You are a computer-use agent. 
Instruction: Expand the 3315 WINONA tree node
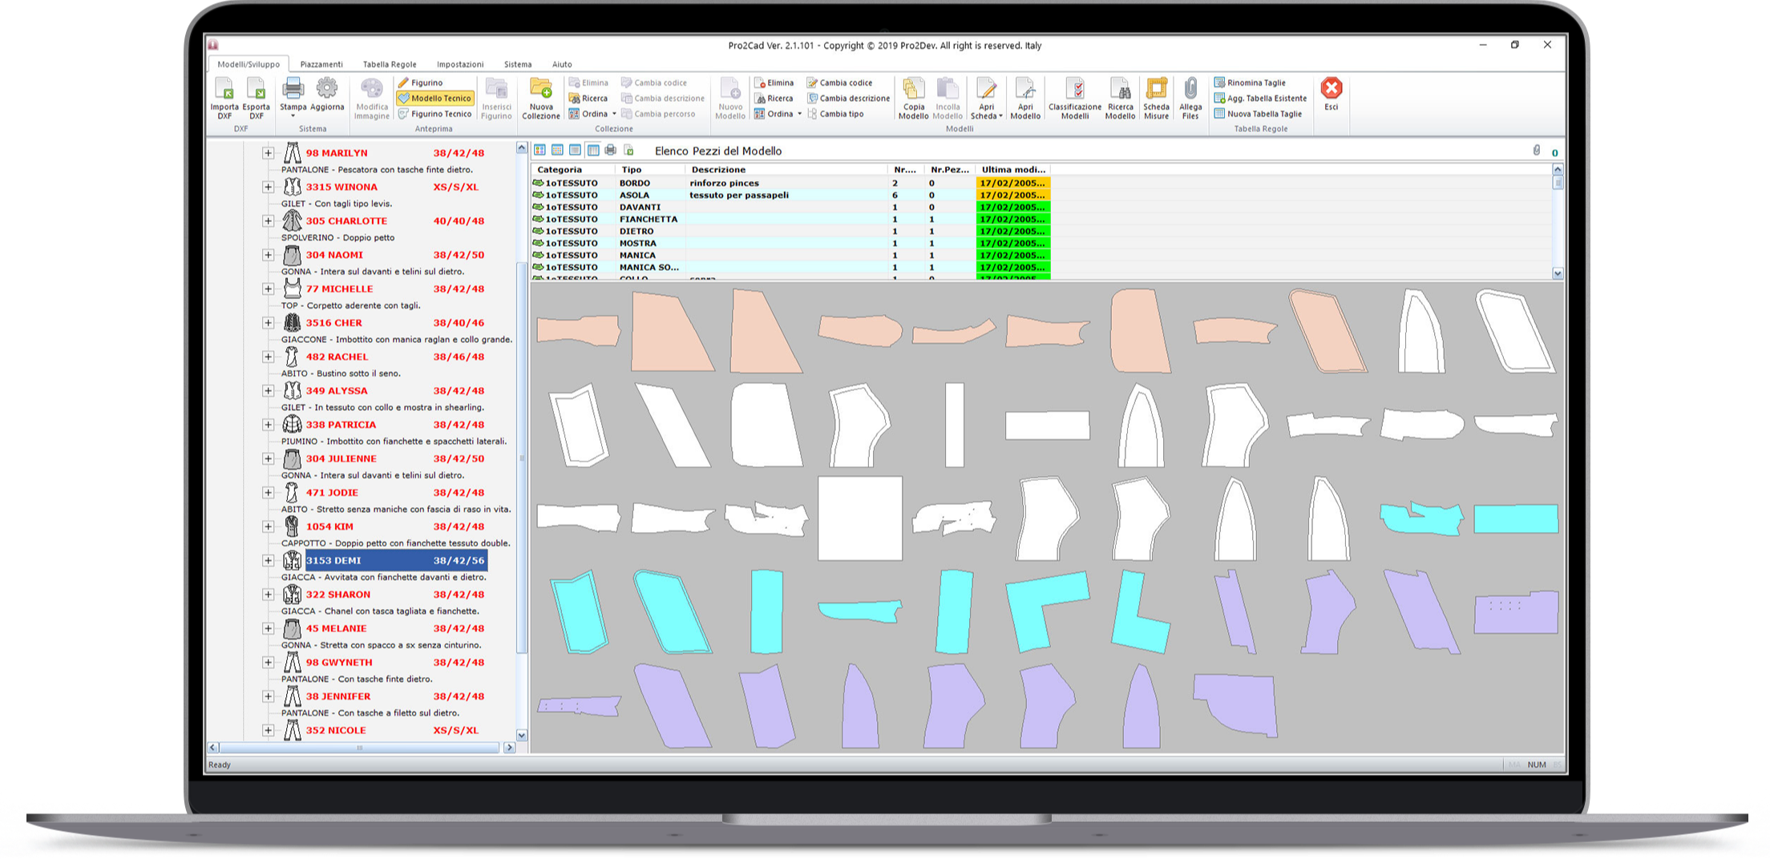(269, 187)
